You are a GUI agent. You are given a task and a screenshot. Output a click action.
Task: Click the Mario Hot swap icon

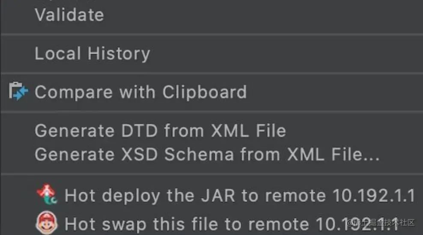46,223
